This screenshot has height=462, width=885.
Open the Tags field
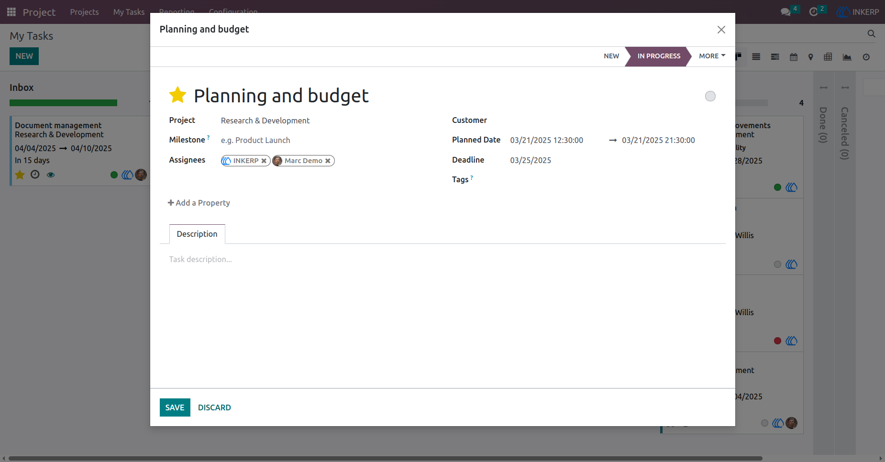613,179
